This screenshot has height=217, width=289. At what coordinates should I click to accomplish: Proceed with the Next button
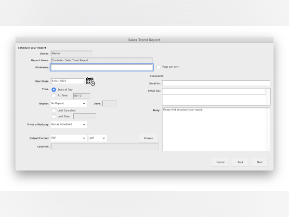pyautogui.click(x=260, y=162)
